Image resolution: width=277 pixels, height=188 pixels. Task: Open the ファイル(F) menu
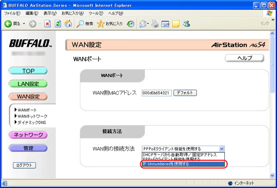pos(12,13)
